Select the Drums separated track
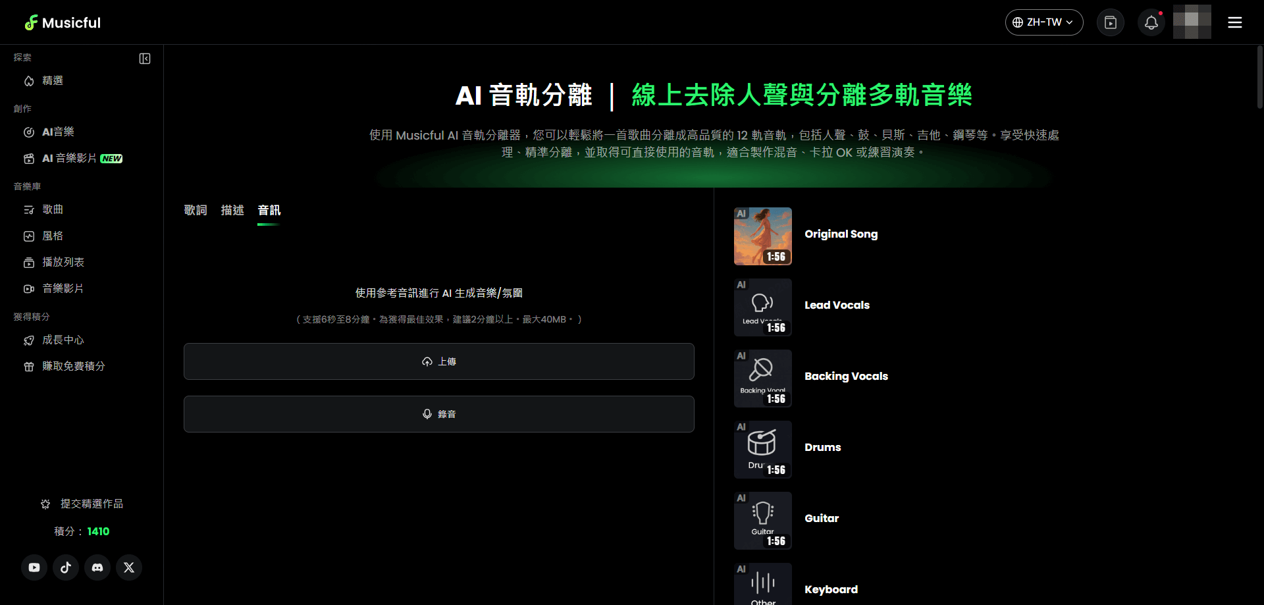 tap(762, 449)
